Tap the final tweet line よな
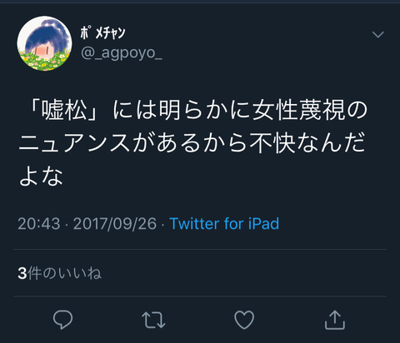400x343 pixels. pos(41,176)
